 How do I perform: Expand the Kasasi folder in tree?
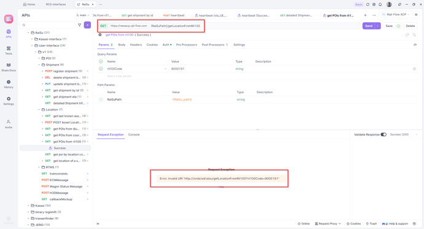28,206
